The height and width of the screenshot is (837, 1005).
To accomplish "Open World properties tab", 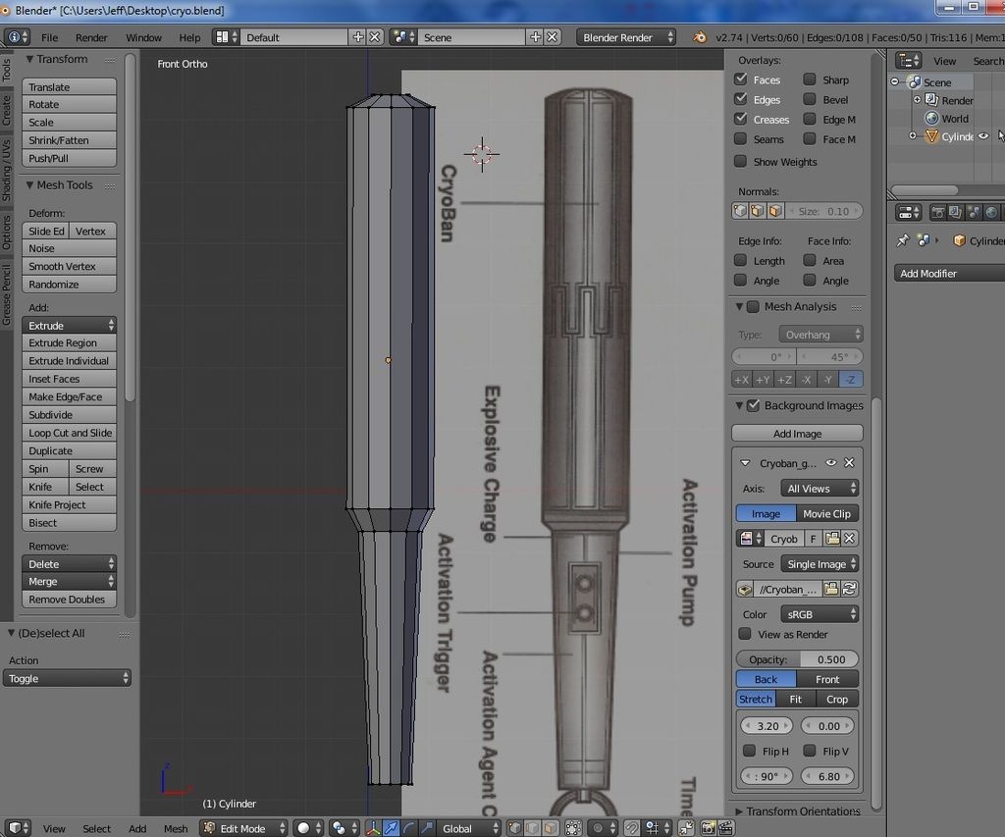I will [x=991, y=212].
